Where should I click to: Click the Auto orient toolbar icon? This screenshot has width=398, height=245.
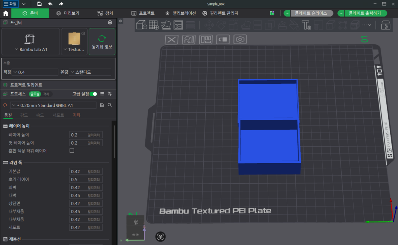click(166, 25)
